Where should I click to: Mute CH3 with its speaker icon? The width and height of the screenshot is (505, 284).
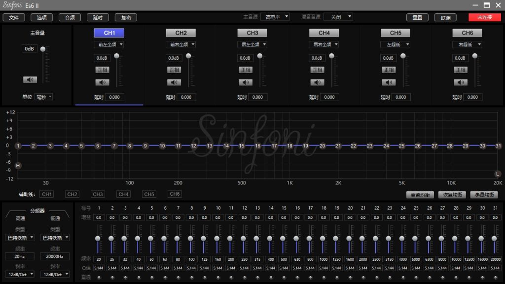246,82
